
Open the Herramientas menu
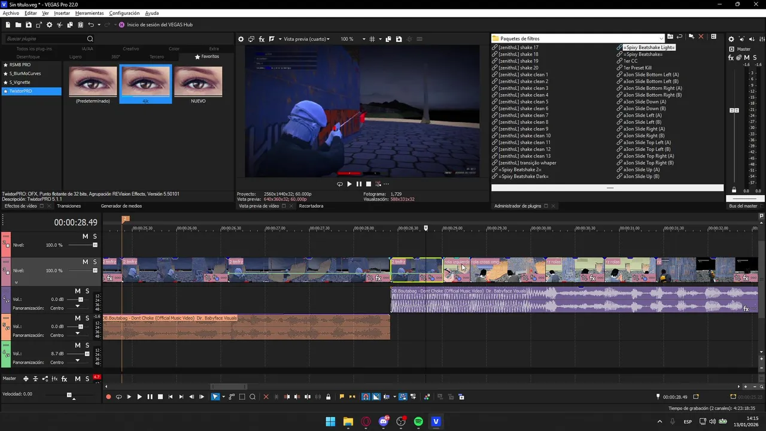(x=89, y=13)
